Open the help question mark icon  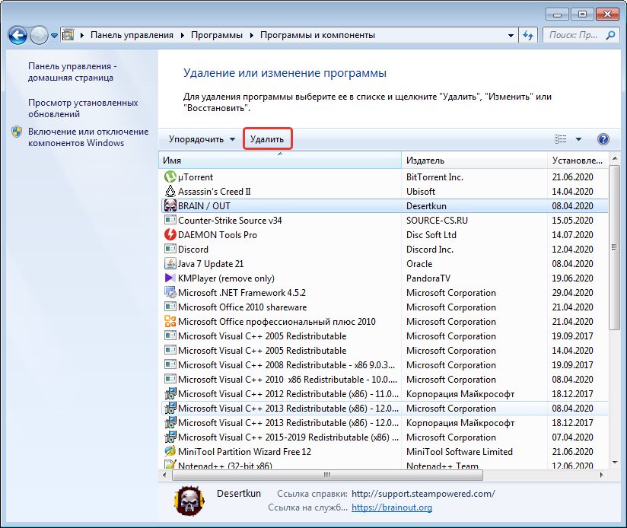603,139
